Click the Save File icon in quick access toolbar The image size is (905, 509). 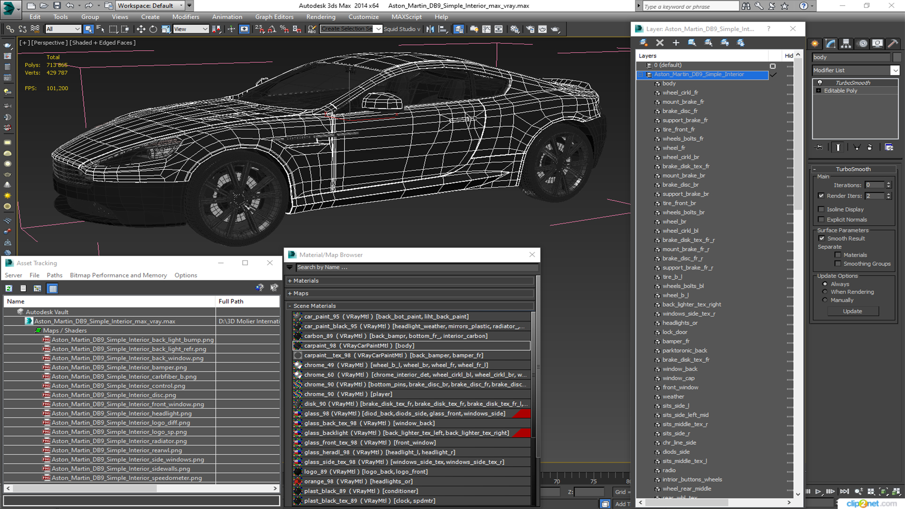pos(57,6)
